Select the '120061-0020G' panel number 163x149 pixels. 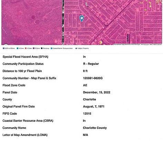[x=93, y=78]
